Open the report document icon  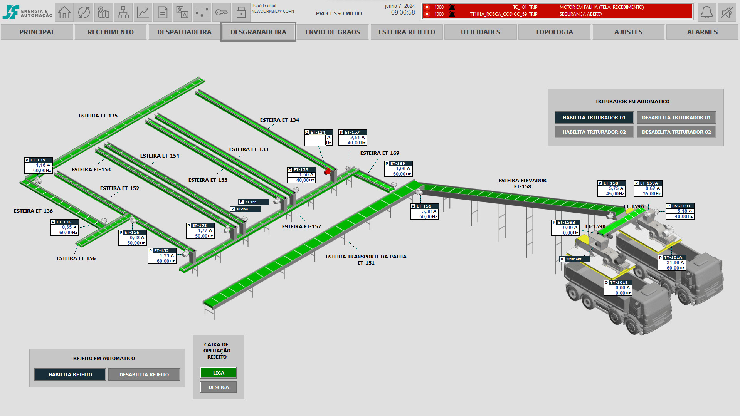[163, 12]
